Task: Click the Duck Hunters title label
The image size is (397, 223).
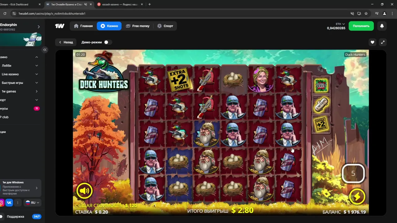Action: coord(355,55)
